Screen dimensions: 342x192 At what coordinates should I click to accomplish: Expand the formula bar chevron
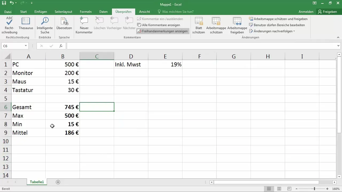[339, 46]
